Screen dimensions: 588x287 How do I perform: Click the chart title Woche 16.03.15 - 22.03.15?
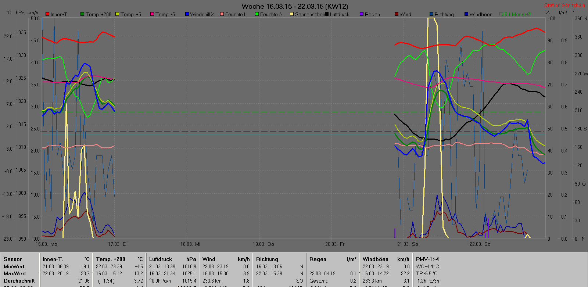[x=294, y=6]
